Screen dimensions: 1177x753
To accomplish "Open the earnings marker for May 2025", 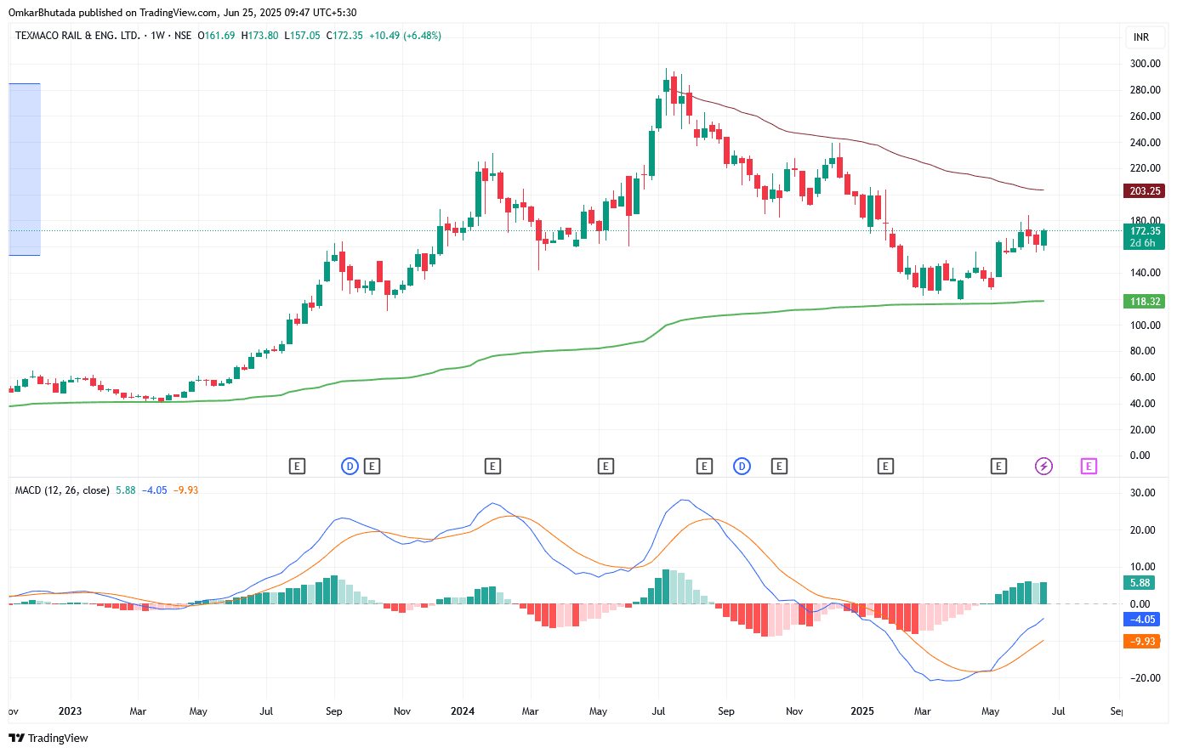I will [998, 466].
